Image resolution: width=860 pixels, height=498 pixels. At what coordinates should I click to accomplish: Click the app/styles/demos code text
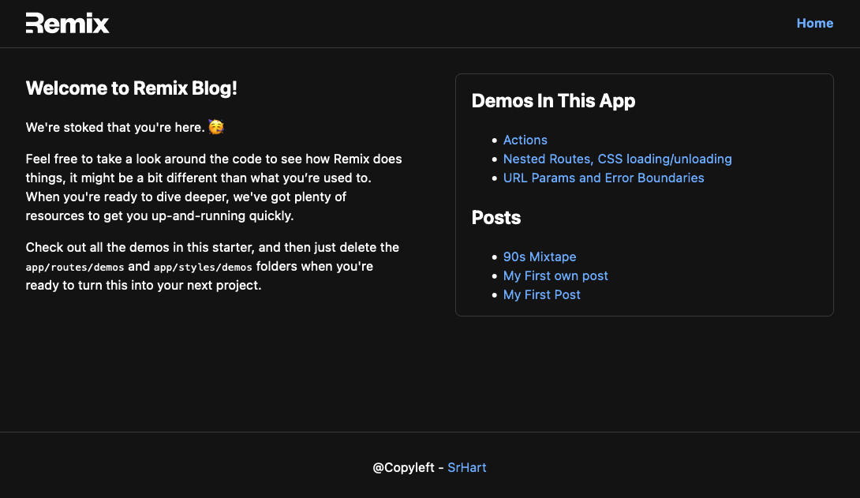click(x=203, y=267)
